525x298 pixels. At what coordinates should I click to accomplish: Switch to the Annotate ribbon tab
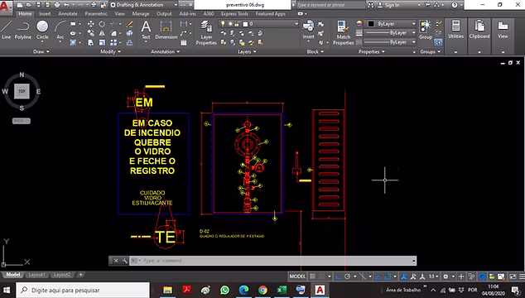pos(68,14)
